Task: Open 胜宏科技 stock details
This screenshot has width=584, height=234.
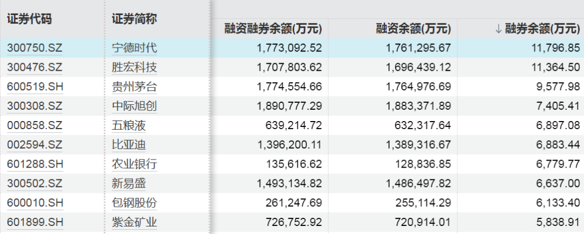Action: [134, 68]
